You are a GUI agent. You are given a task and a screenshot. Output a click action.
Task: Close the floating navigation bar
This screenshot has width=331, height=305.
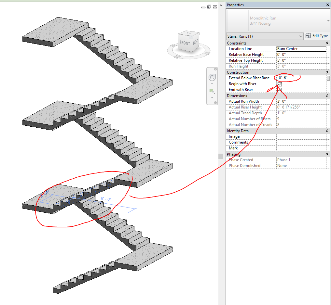(215, 69)
